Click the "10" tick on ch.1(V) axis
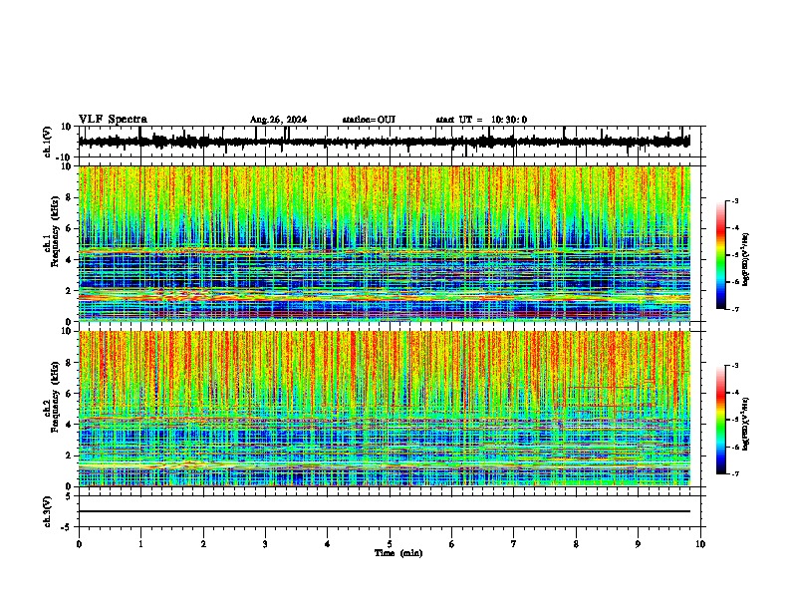 coord(68,127)
